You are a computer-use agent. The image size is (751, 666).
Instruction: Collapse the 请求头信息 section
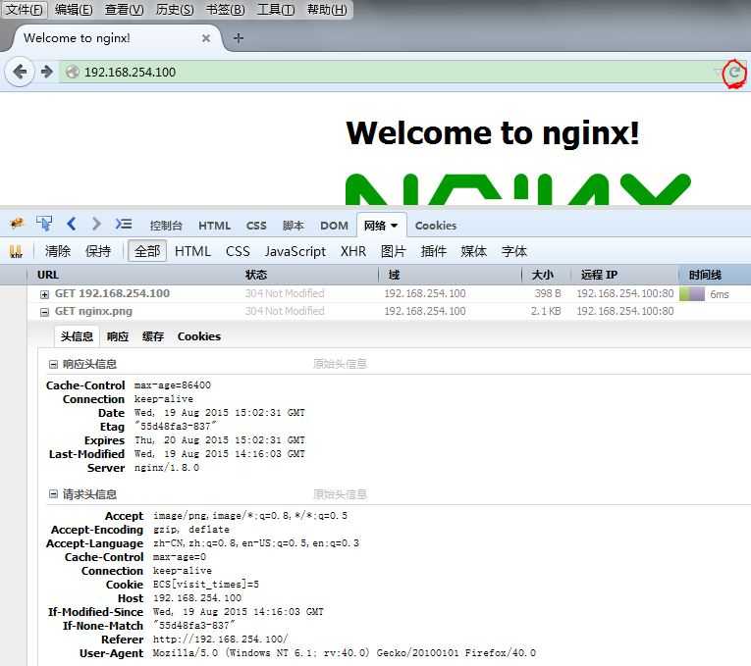pos(53,494)
